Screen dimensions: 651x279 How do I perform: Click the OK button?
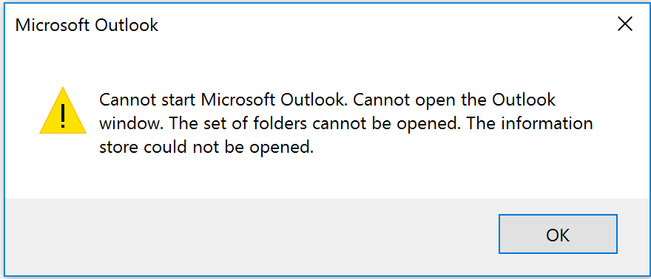[x=558, y=234]
